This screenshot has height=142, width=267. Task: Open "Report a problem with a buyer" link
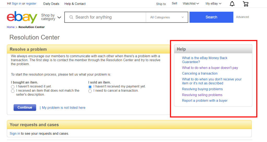205,101
